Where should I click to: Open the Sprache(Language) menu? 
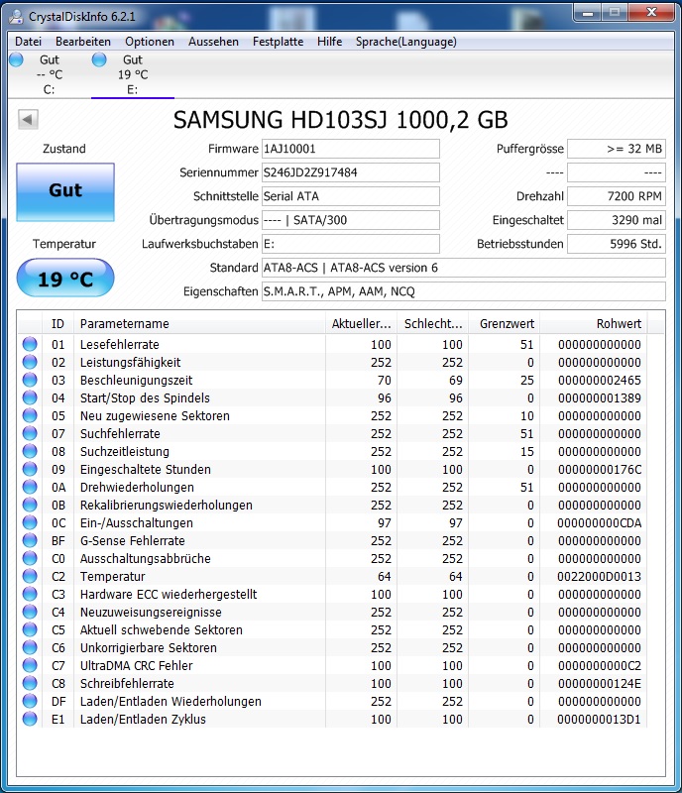point(405,42)
